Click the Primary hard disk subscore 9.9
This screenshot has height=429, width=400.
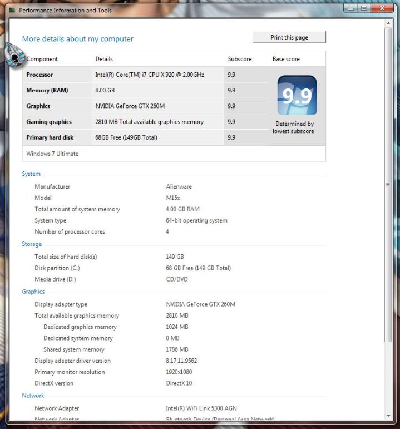(x=231, y=137)
